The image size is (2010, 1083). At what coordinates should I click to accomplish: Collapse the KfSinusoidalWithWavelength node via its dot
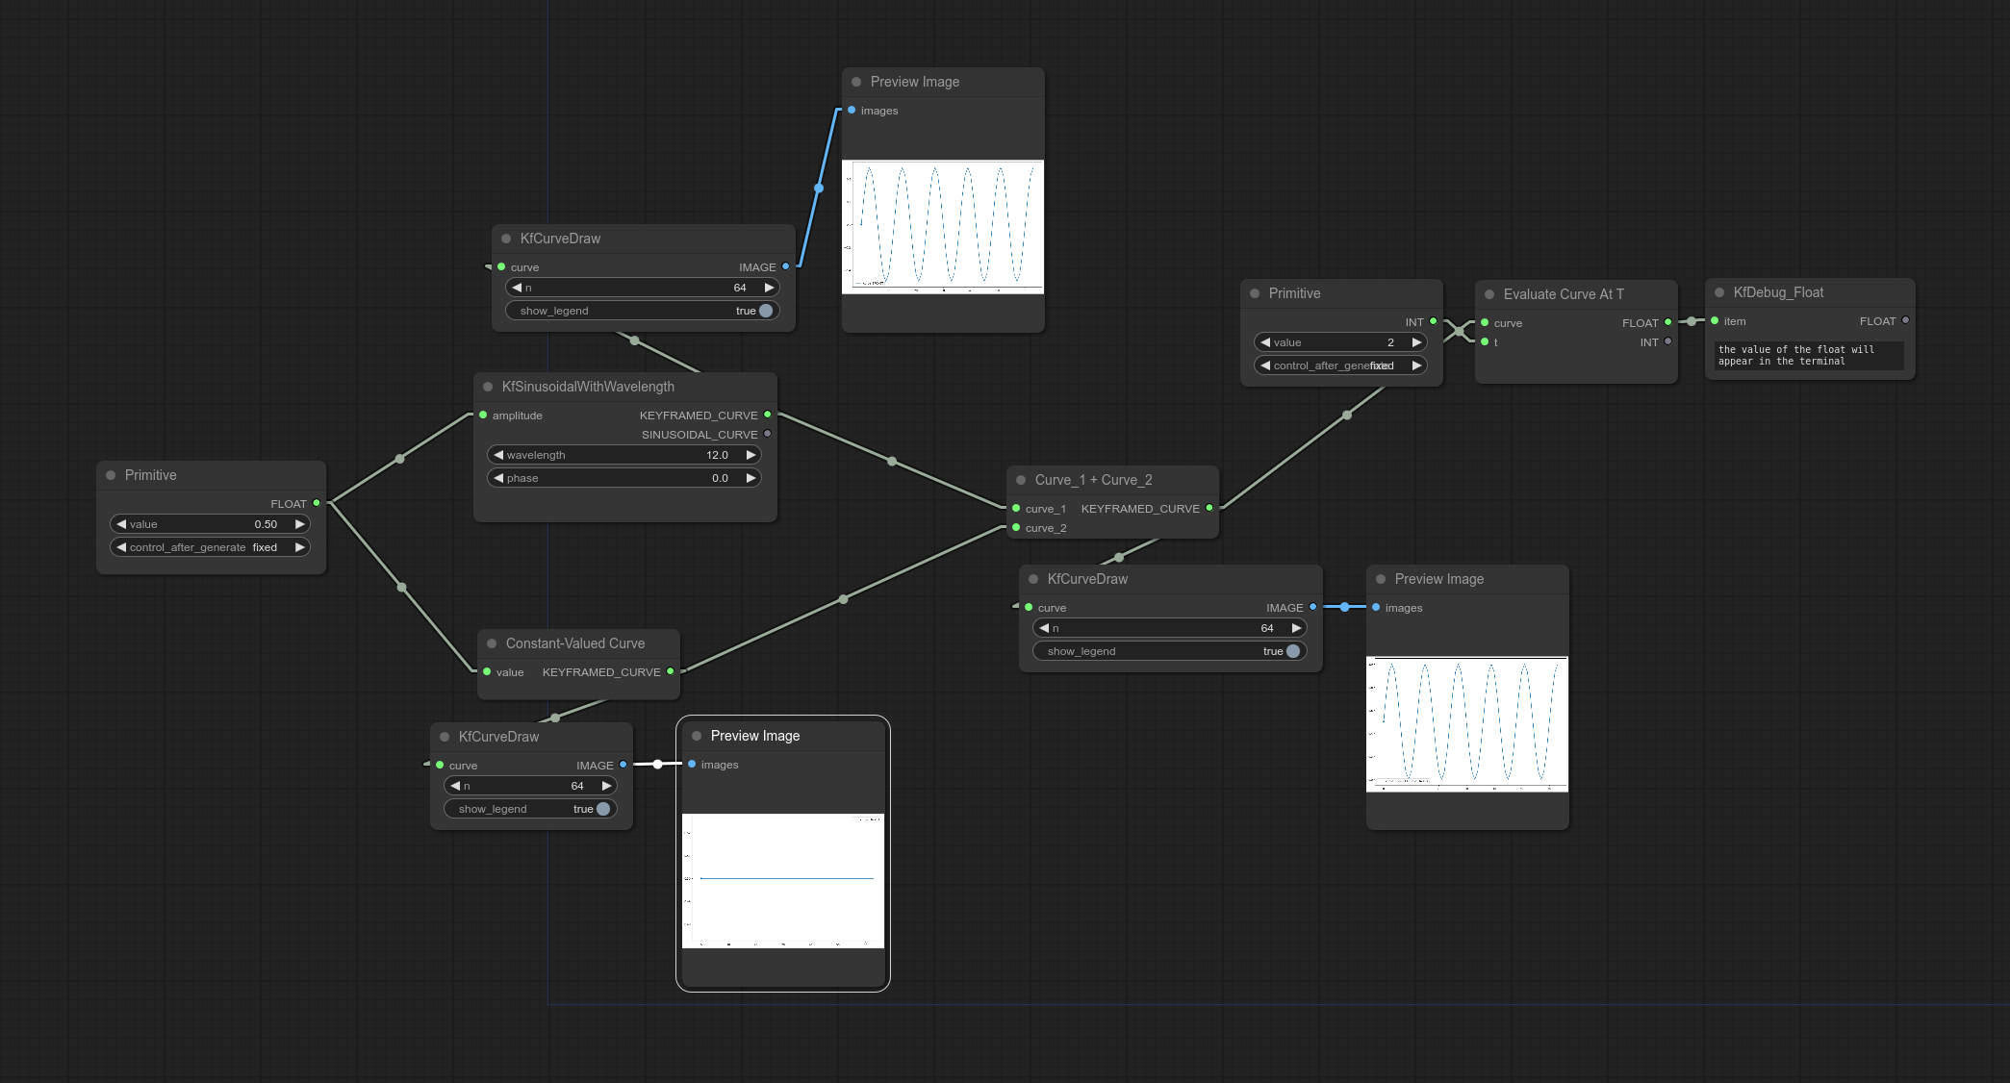[488, 387]
